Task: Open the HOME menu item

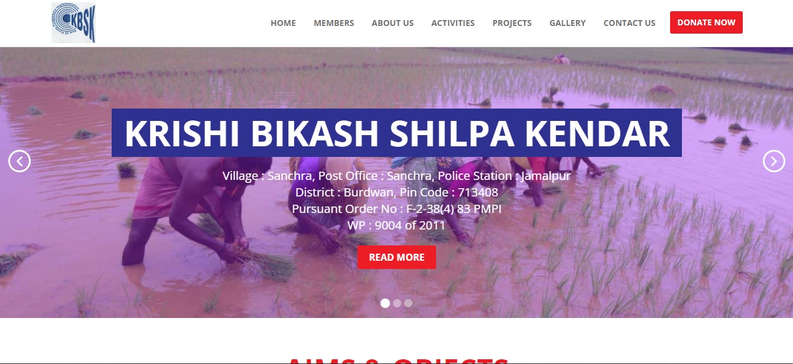Action: pyautogui.click(x=283, y=23)
